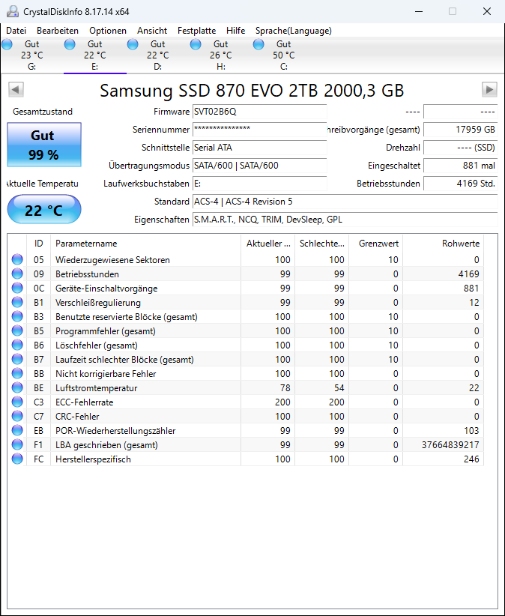Click the Standard ACS-4 field
Image resolution: width=505 pixels, height=616 pixels.
pyautogui.click(x=345, y=202)
